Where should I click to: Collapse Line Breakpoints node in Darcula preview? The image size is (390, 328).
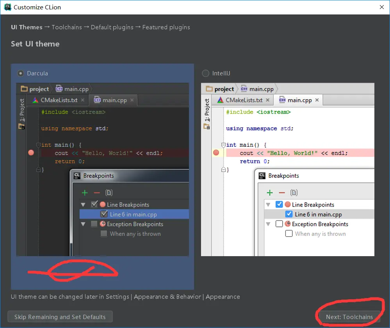click(x=83, y=205)
